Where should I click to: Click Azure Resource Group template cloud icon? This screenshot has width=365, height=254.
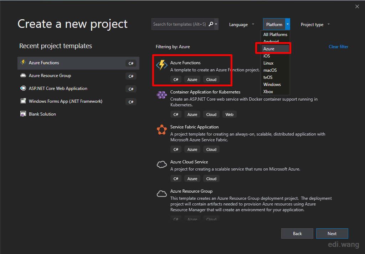[162, 194]
